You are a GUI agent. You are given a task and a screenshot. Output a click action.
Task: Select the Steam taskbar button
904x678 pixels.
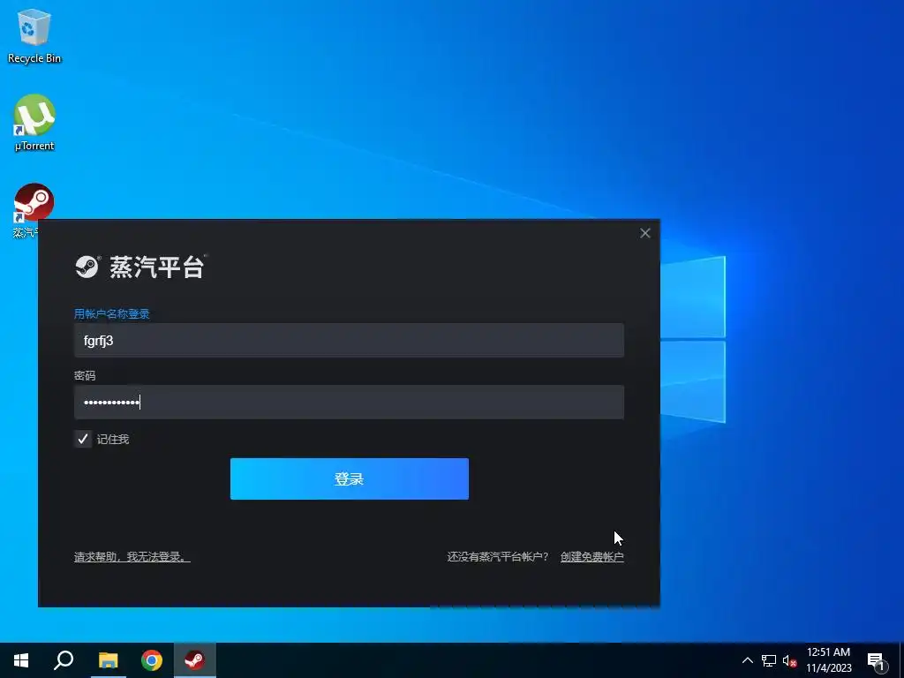click(x=195, y=660)
